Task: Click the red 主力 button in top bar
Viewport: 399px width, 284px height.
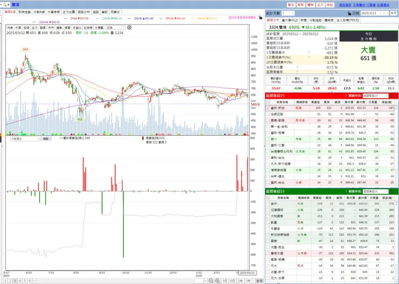Action: [320, 5]
